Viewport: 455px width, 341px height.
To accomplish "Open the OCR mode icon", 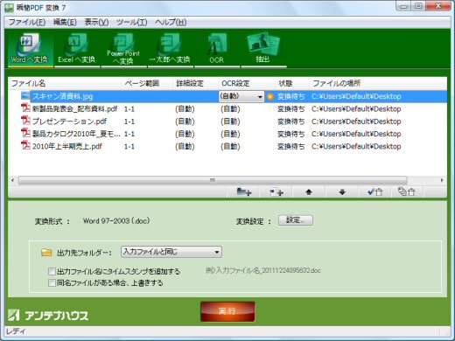I will coord(217,48).
